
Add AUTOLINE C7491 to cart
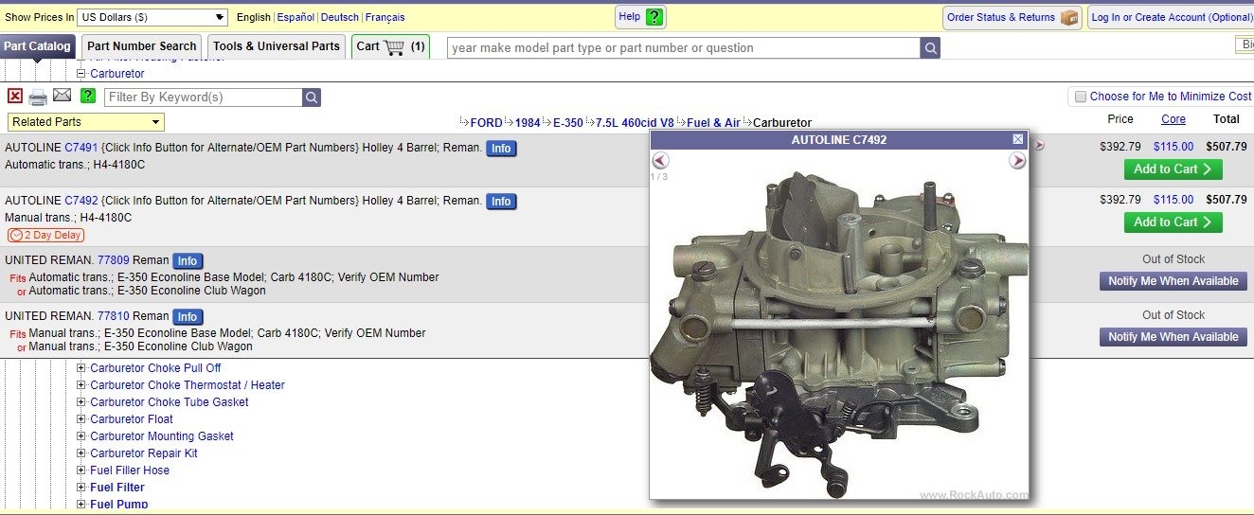coord(1173,169)
